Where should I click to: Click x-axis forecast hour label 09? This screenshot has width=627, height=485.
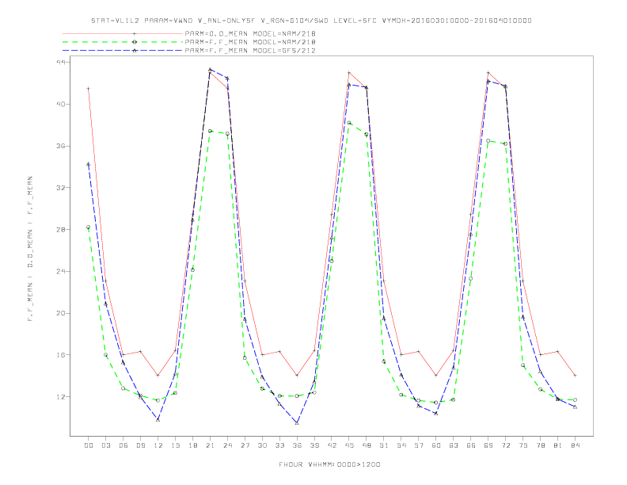coord(140,445)
